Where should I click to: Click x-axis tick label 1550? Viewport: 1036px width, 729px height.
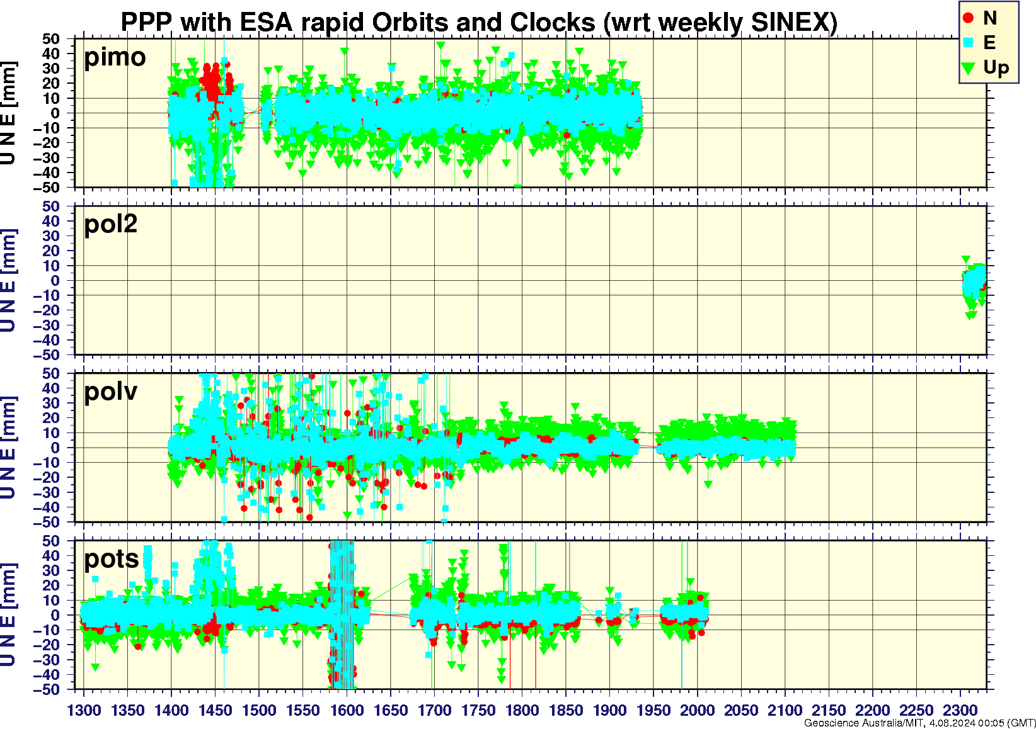(x=303, y=710)
